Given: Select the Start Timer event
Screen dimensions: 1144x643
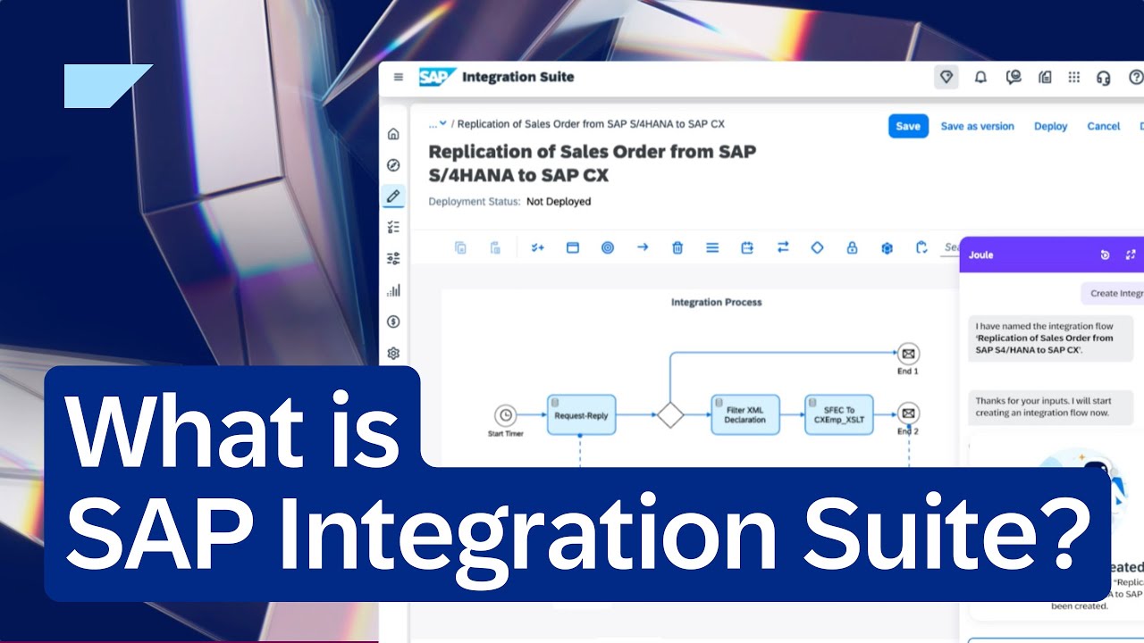Looking at the screenshot, I should (506, 414).
